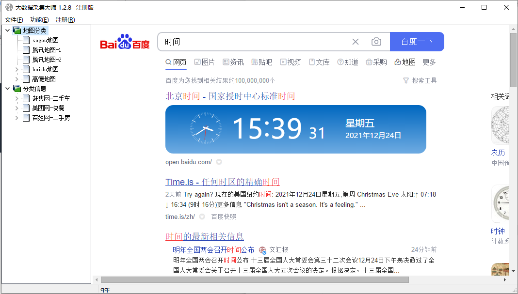518x294 pixels.
Task: Click the 时钟 related term link
Action: 498,231
